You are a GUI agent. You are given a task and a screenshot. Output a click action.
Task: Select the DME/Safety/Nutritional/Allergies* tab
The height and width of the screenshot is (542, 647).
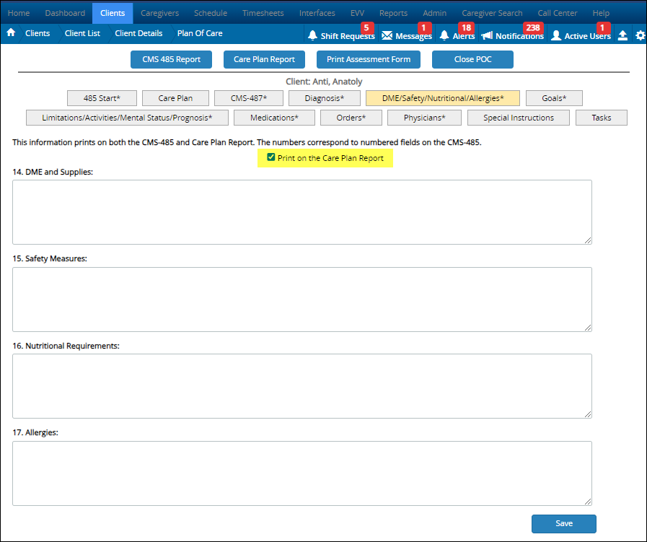click(x=443, y=98)
